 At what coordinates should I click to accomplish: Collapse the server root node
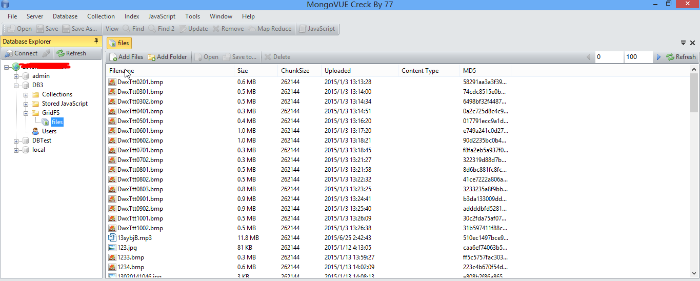[x=7, y=67]
